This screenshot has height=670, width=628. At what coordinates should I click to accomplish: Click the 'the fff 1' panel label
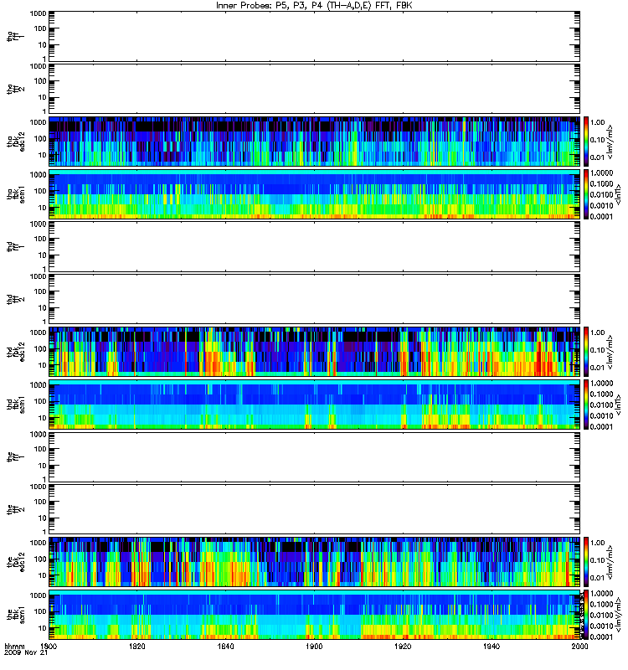tap(15, 456)
